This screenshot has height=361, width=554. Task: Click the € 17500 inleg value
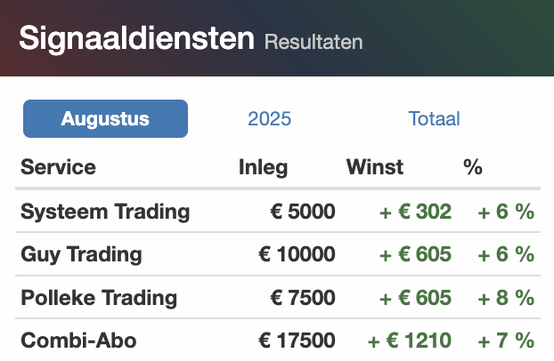297,341
